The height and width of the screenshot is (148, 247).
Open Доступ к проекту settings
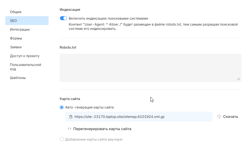point(25,56)
